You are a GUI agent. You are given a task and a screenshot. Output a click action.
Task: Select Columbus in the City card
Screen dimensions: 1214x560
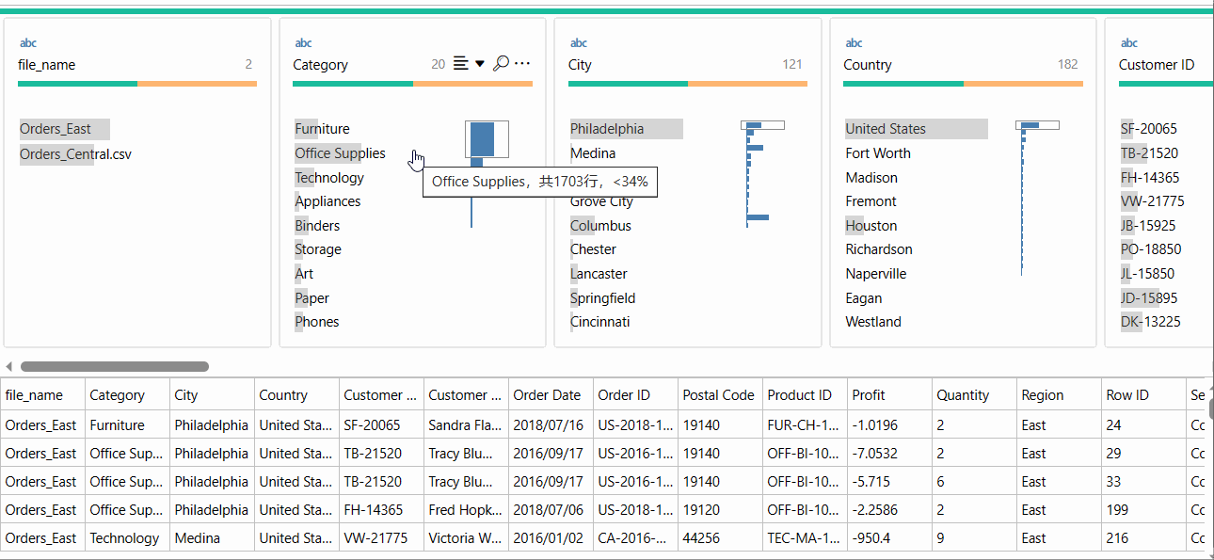click(600, 226)
